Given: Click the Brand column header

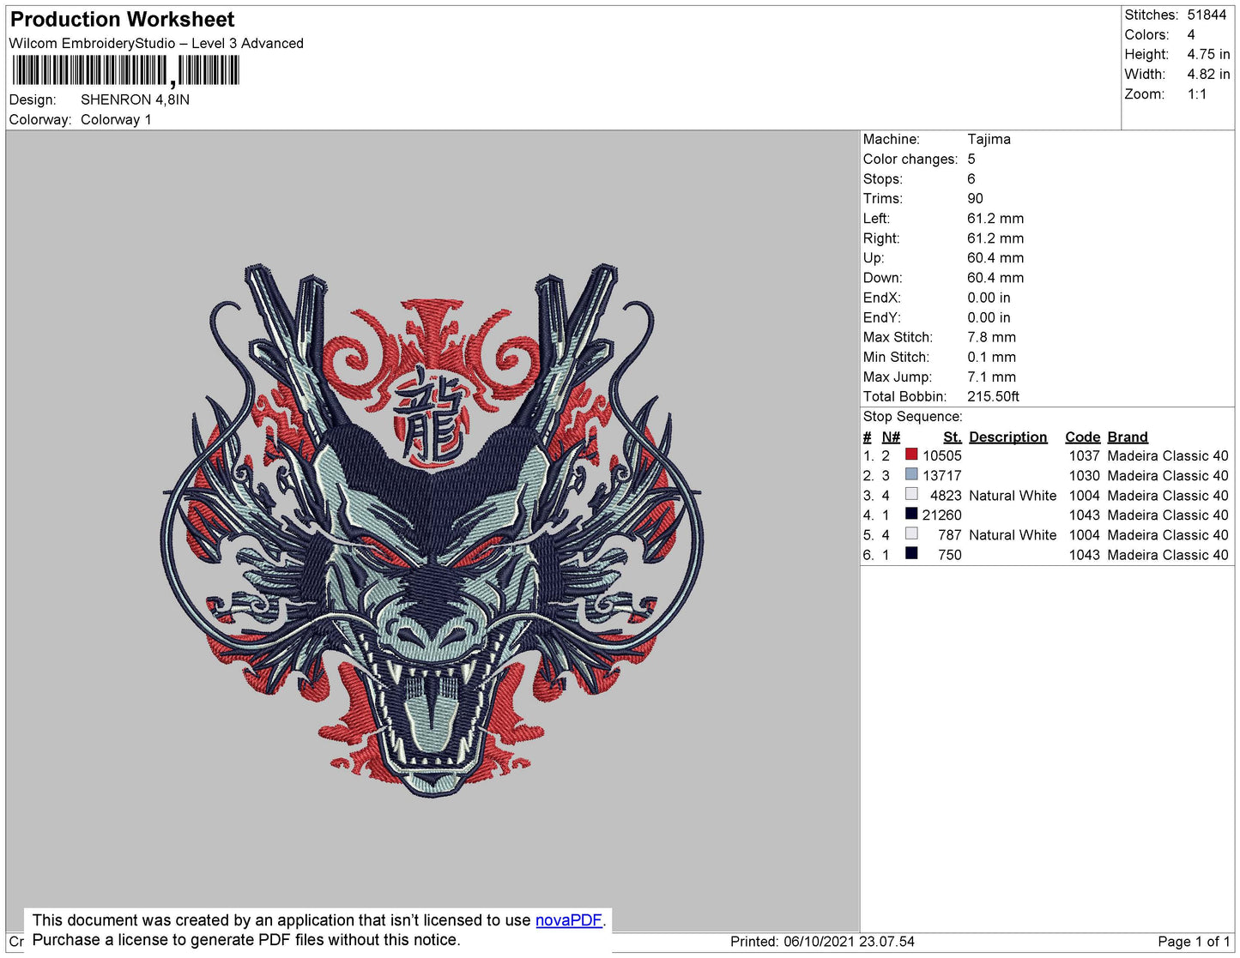Looking at the screenshot, I should click(x=1127, y=437).
